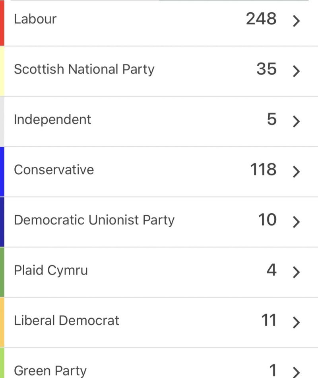The width and height of the screenshot is (318, 378).
Task: Tap Labour's red colour bar
Action: point(2,23)
